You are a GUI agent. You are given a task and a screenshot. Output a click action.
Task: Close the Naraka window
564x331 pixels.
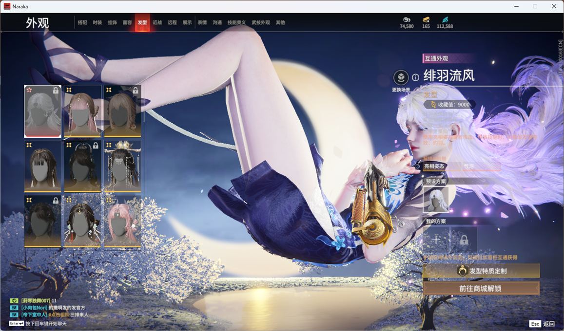click(554, 6)
